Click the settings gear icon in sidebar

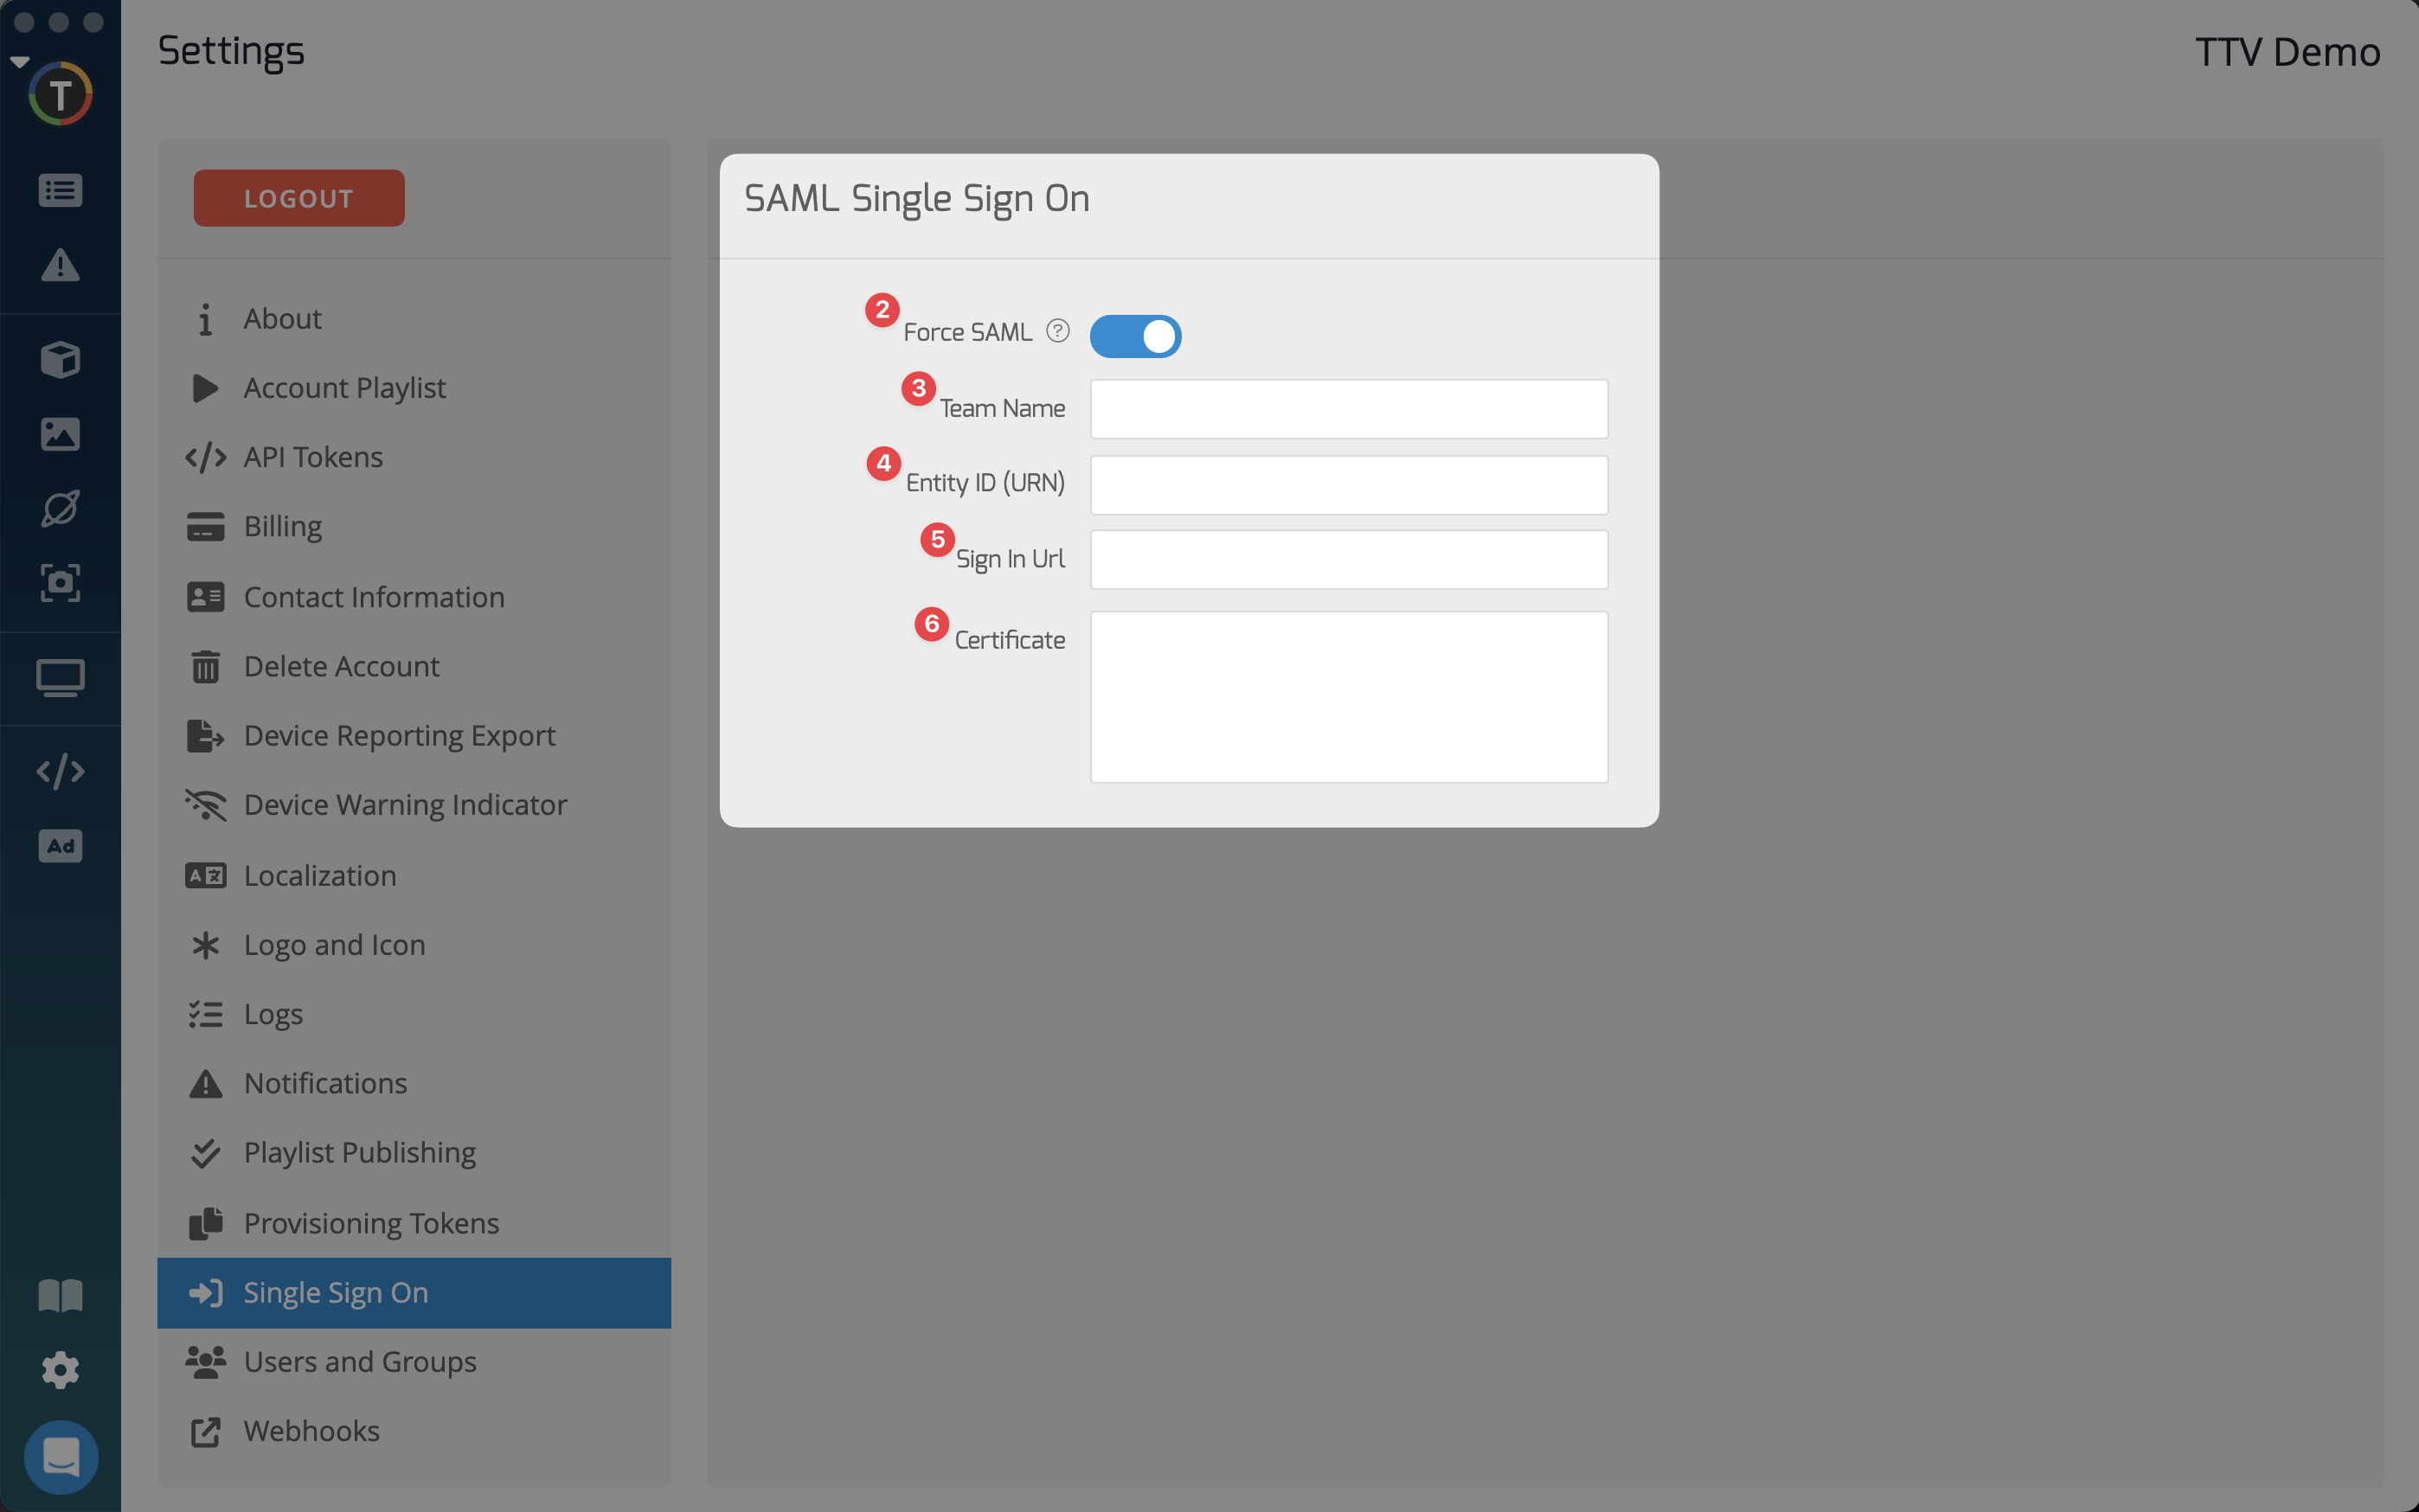pyautogui.click(x=60, y=1370)
